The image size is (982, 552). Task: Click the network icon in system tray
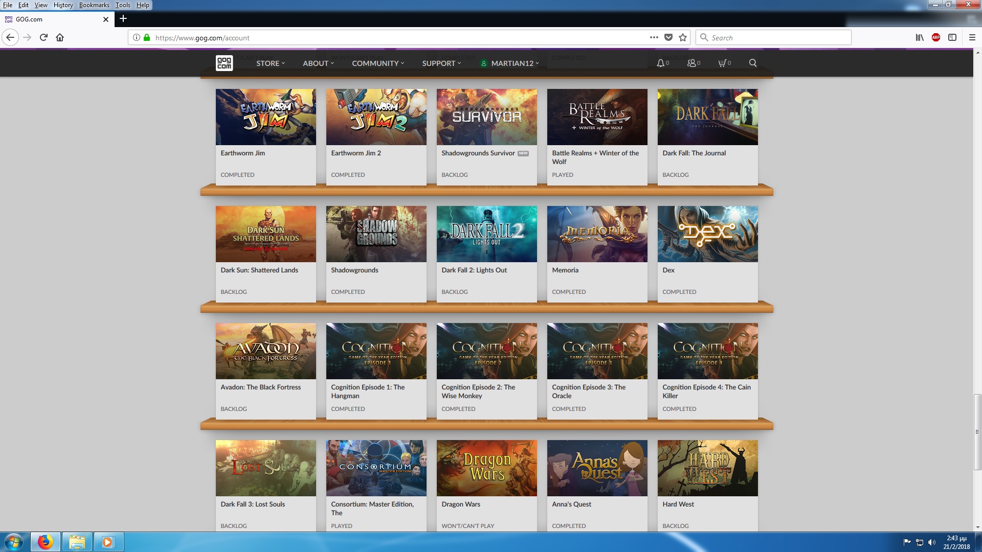tap(920, 542)
